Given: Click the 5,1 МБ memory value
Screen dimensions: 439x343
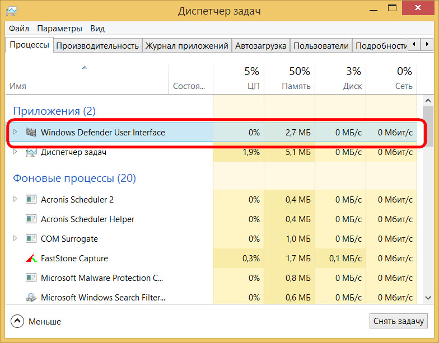Looking at the screenshot, I should pyautogui.click(x=298, y=152).
